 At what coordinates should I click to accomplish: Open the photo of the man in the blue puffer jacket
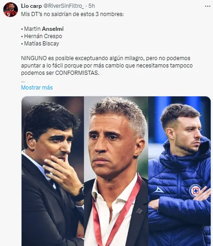179,171
